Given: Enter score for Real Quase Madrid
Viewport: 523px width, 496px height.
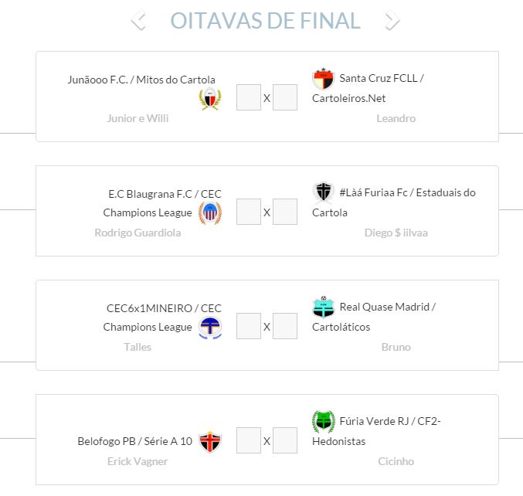Looking at the screenshot, I should pos(285,326).
